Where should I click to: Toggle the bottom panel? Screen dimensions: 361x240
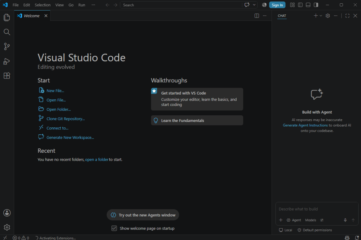308,5
